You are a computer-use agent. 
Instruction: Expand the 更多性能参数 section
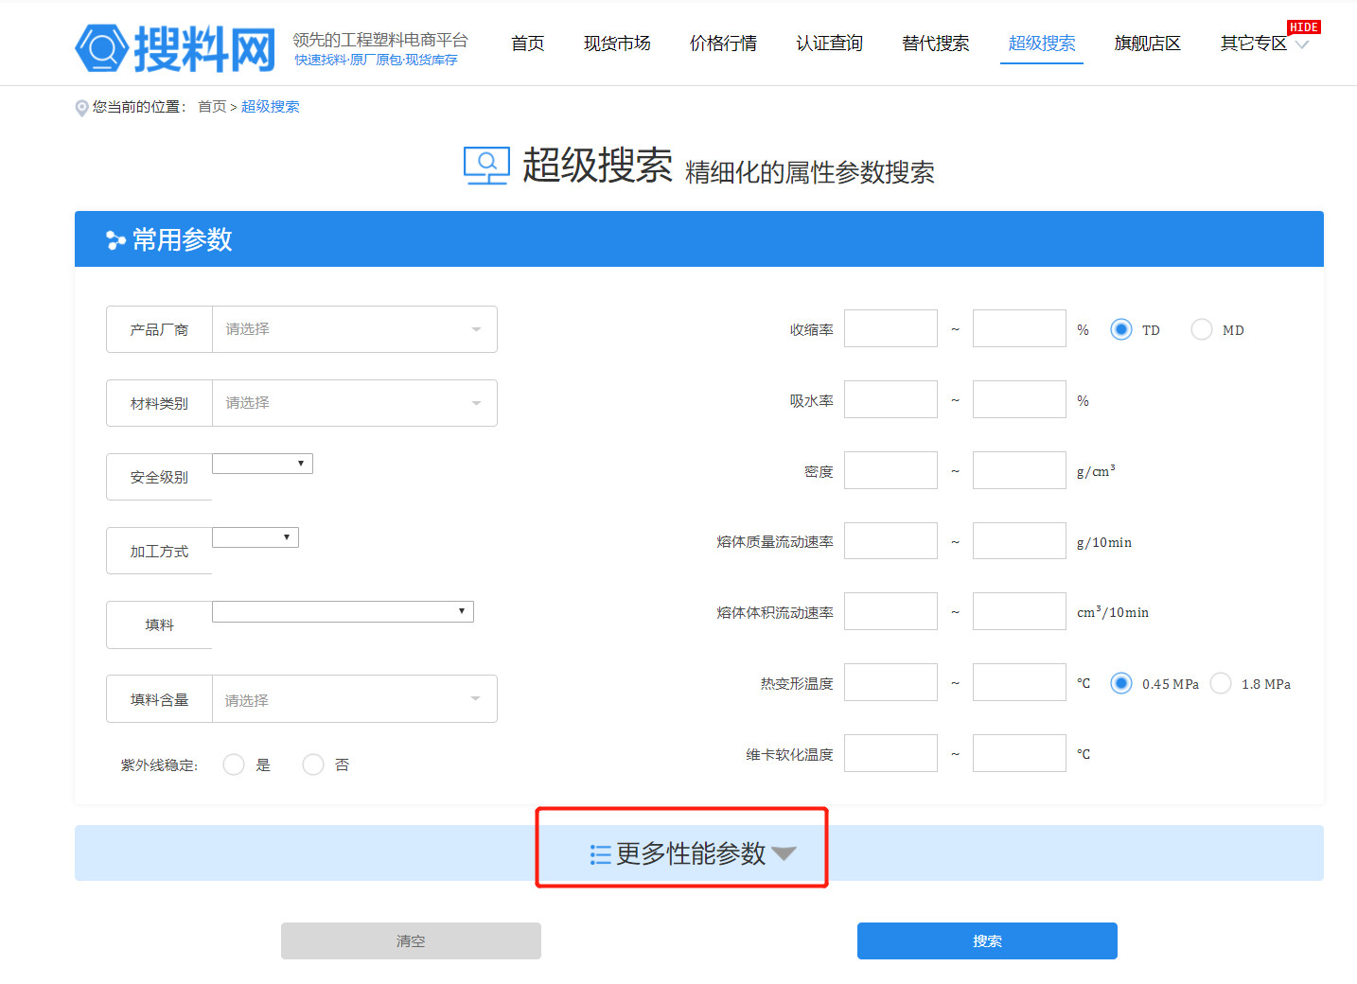pyautogui.click(x=691, y=853)
